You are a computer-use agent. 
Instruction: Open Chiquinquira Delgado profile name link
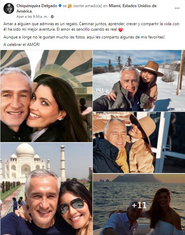(37, 6)
